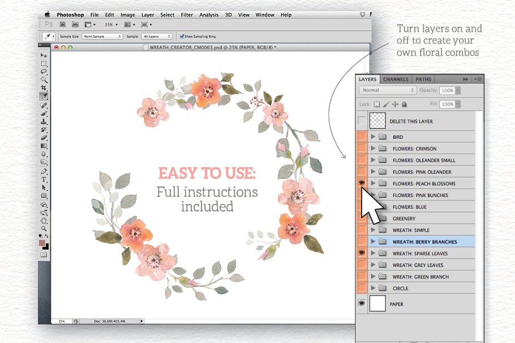Toggle visibility of the Paper layer
Screen dimensions: 515x343
[x=362, y=303]
